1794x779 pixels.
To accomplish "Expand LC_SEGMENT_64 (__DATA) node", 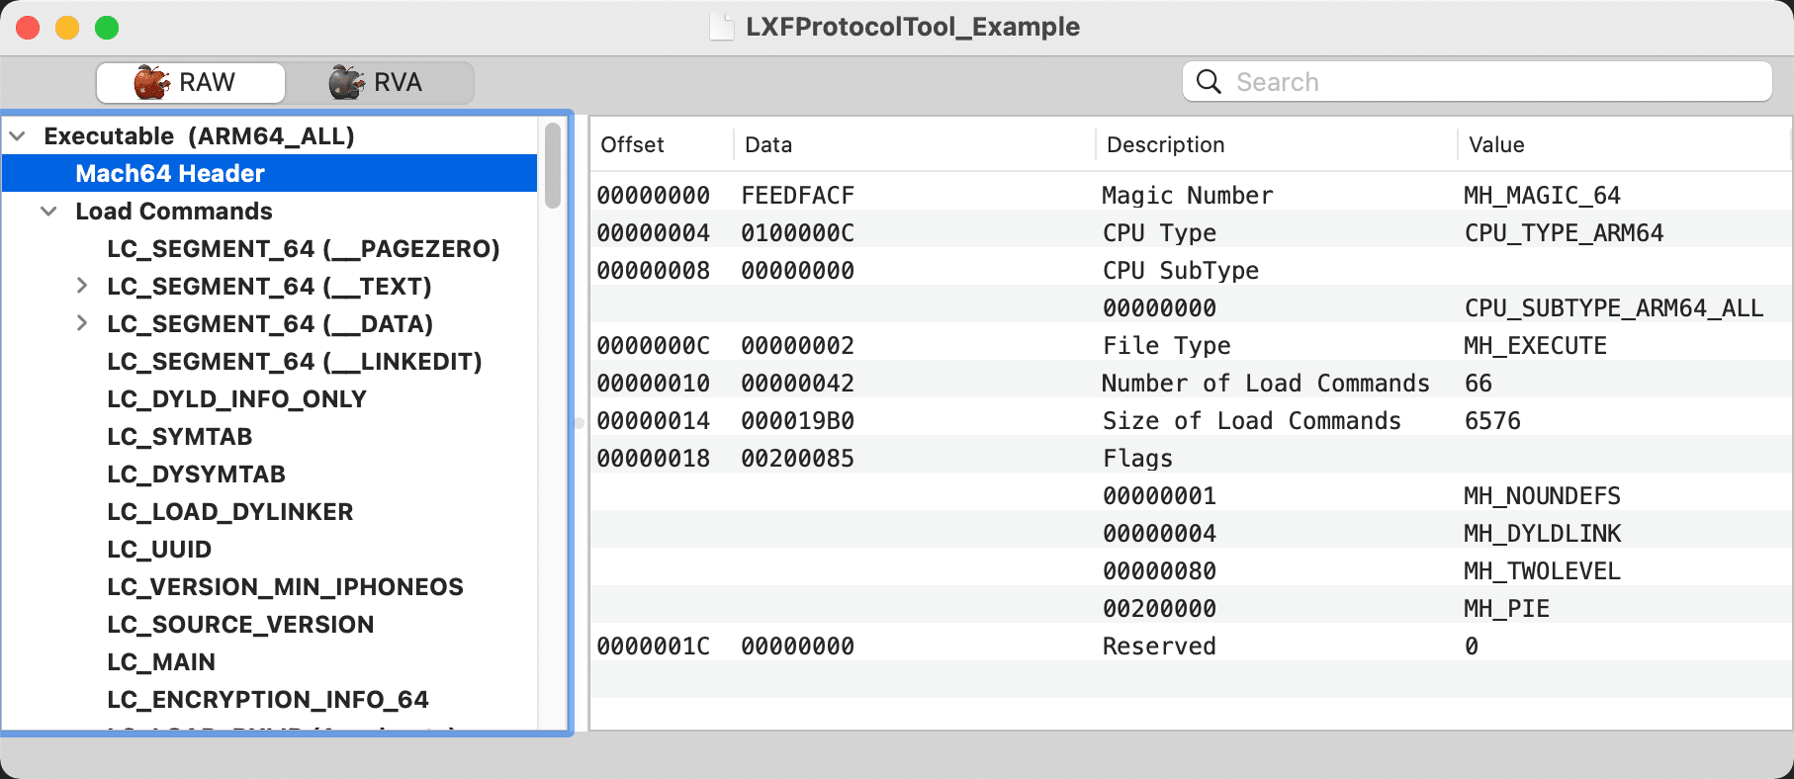I will coord(82,323).
